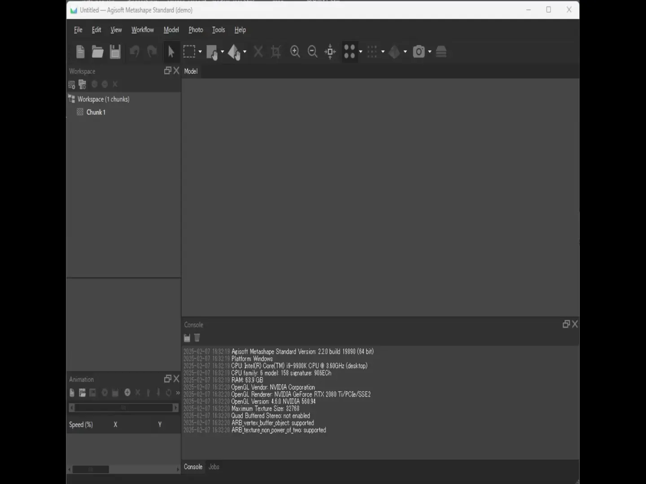This screenshot has width=646, height=484.
Task: Select the Navigation arrow tool
Action: (x=171, y=52)
